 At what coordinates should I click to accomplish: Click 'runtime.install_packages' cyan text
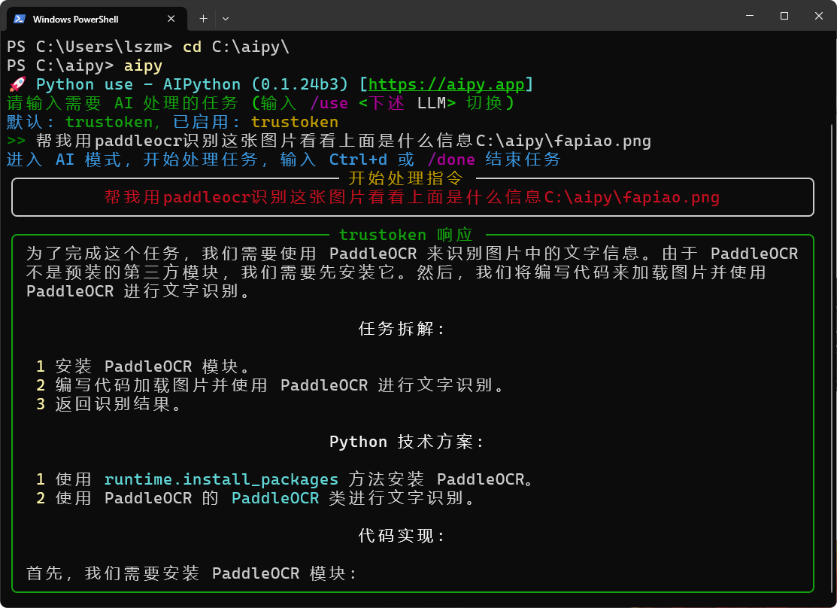(x=221, y=479)
